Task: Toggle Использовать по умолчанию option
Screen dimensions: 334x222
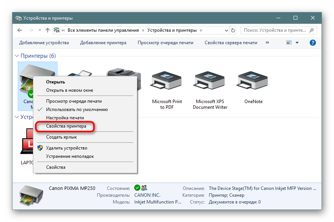Action: coord(85,109)
